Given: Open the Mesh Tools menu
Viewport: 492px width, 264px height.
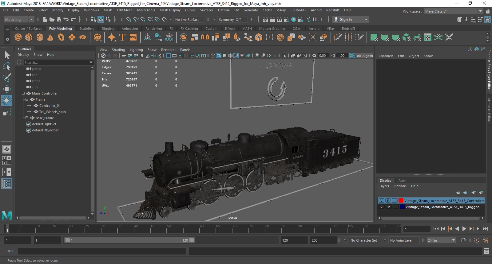Looking at the screenshot, I should point(146,10).
